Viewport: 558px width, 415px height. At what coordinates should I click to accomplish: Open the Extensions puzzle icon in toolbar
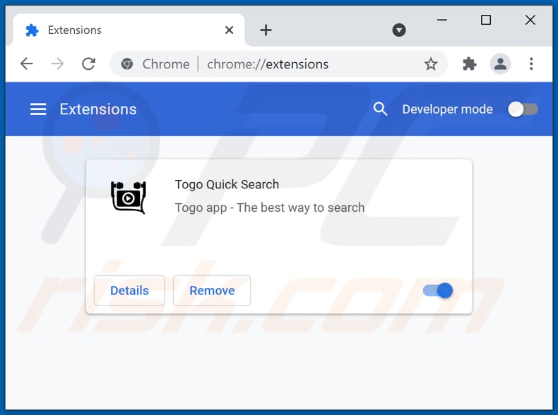click(x=470, y=64)
